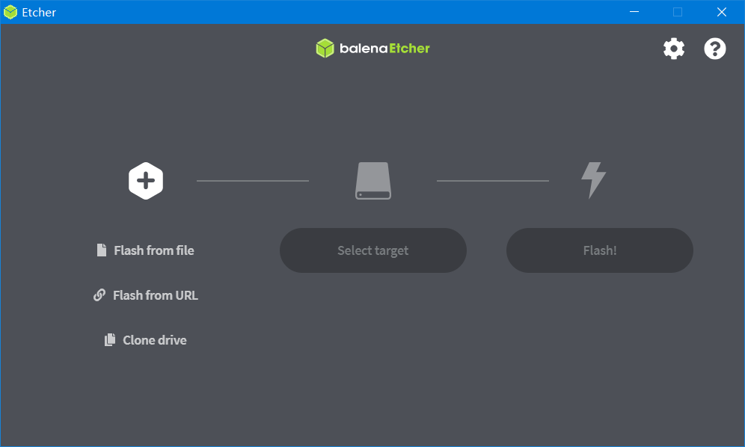Viewport: 745px width, 447px height.
Task: Click the disabled maximize window button
Action: pyautogui.click(x=678, y=12)
